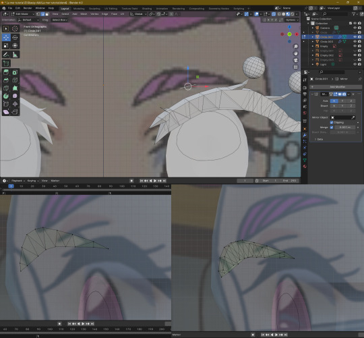
Task: Switch to the Modeling workspace tab
Action: [x=79, y=9]
